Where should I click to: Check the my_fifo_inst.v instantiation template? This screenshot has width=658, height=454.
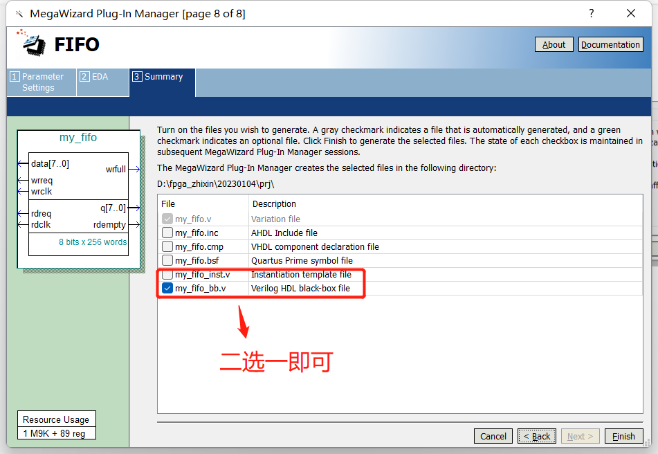167,275
